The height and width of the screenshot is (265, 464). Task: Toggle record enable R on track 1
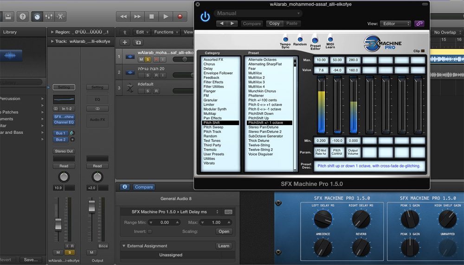coord(156,60)
